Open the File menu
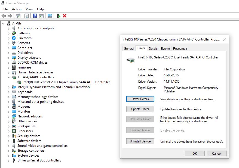The height and width of the screenshot is (168, 239). [5, 9]
